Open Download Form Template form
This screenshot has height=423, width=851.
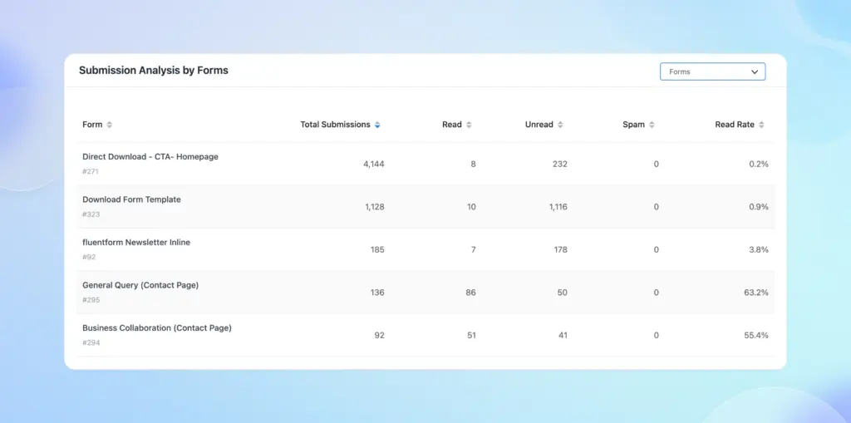(x=132, y=199)
